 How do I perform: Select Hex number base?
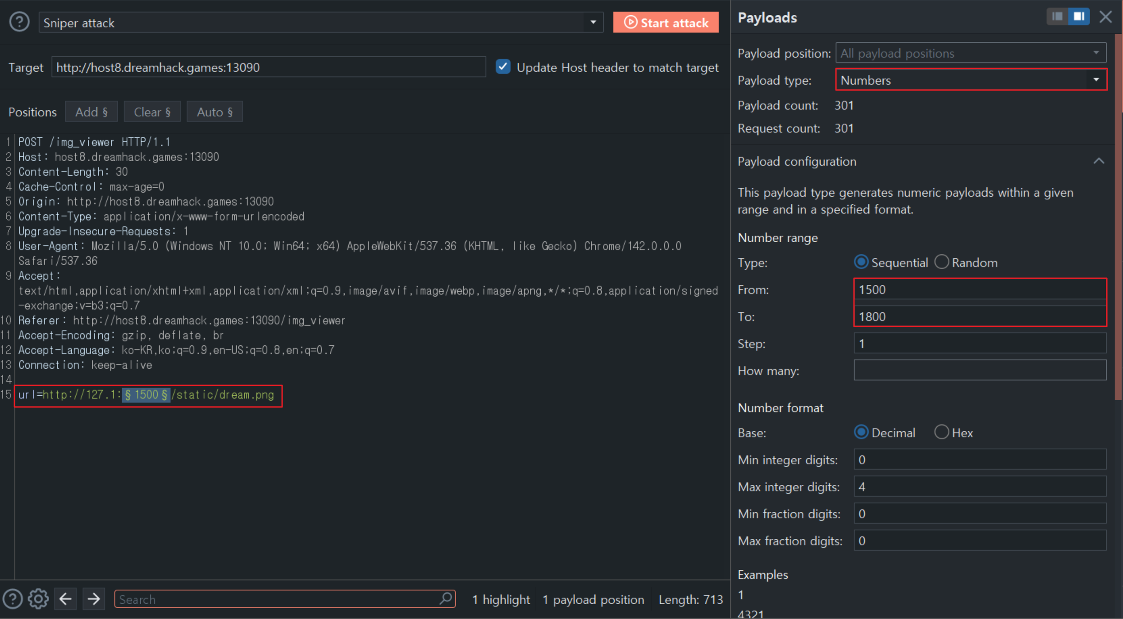[x=942, y=432]
